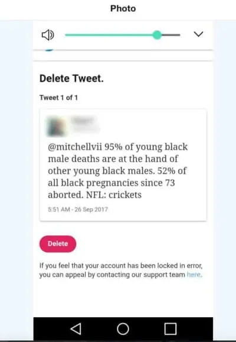Click the blurred profile avatar in the tweet
236x342 pixels.
tap(56, 127)
